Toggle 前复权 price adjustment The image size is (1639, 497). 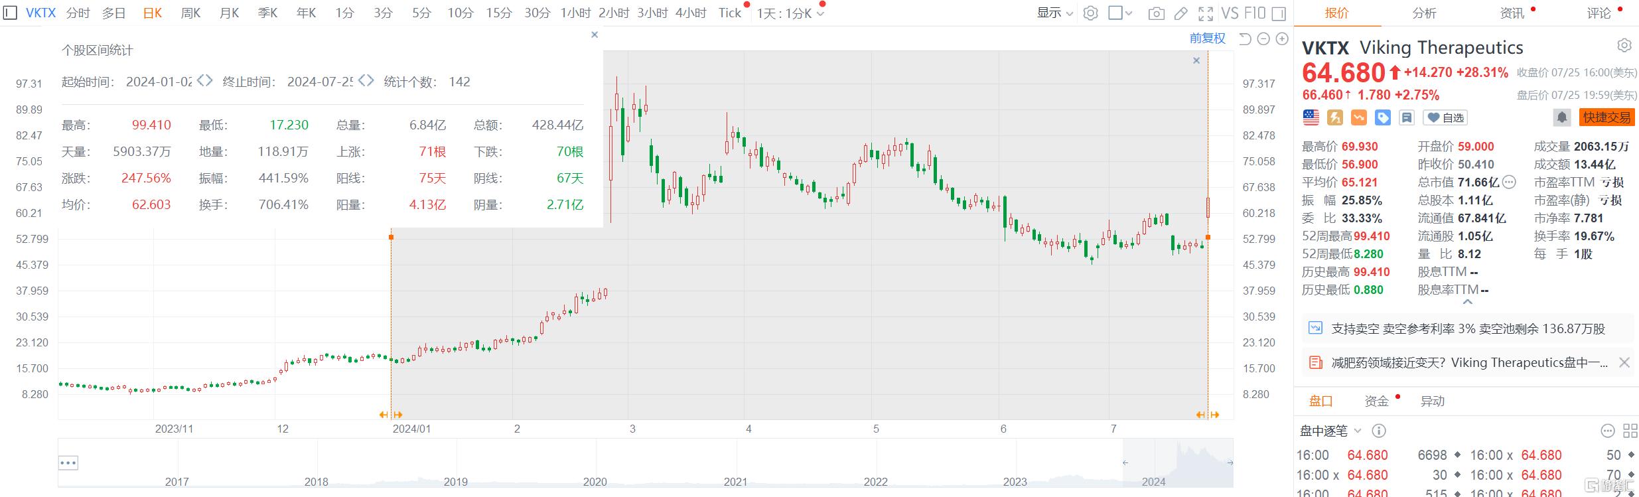(x=1208, y=38)
